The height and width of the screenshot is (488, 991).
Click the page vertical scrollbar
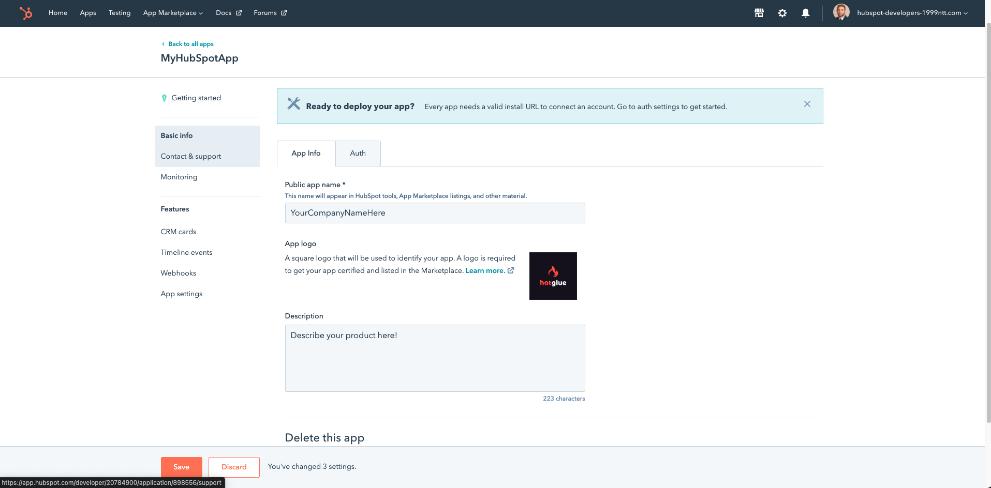coord(988,222)
